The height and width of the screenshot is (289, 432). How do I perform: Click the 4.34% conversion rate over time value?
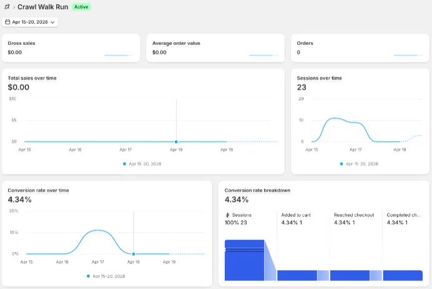(19, 200)
